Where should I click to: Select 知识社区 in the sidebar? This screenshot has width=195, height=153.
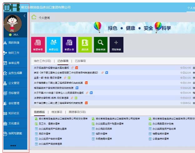(15, 113)
